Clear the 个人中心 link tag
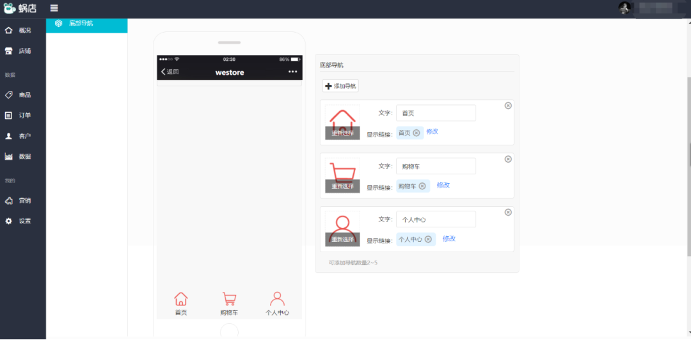The height and width of the screenshot is (345, 691). [x=428, y=239]
